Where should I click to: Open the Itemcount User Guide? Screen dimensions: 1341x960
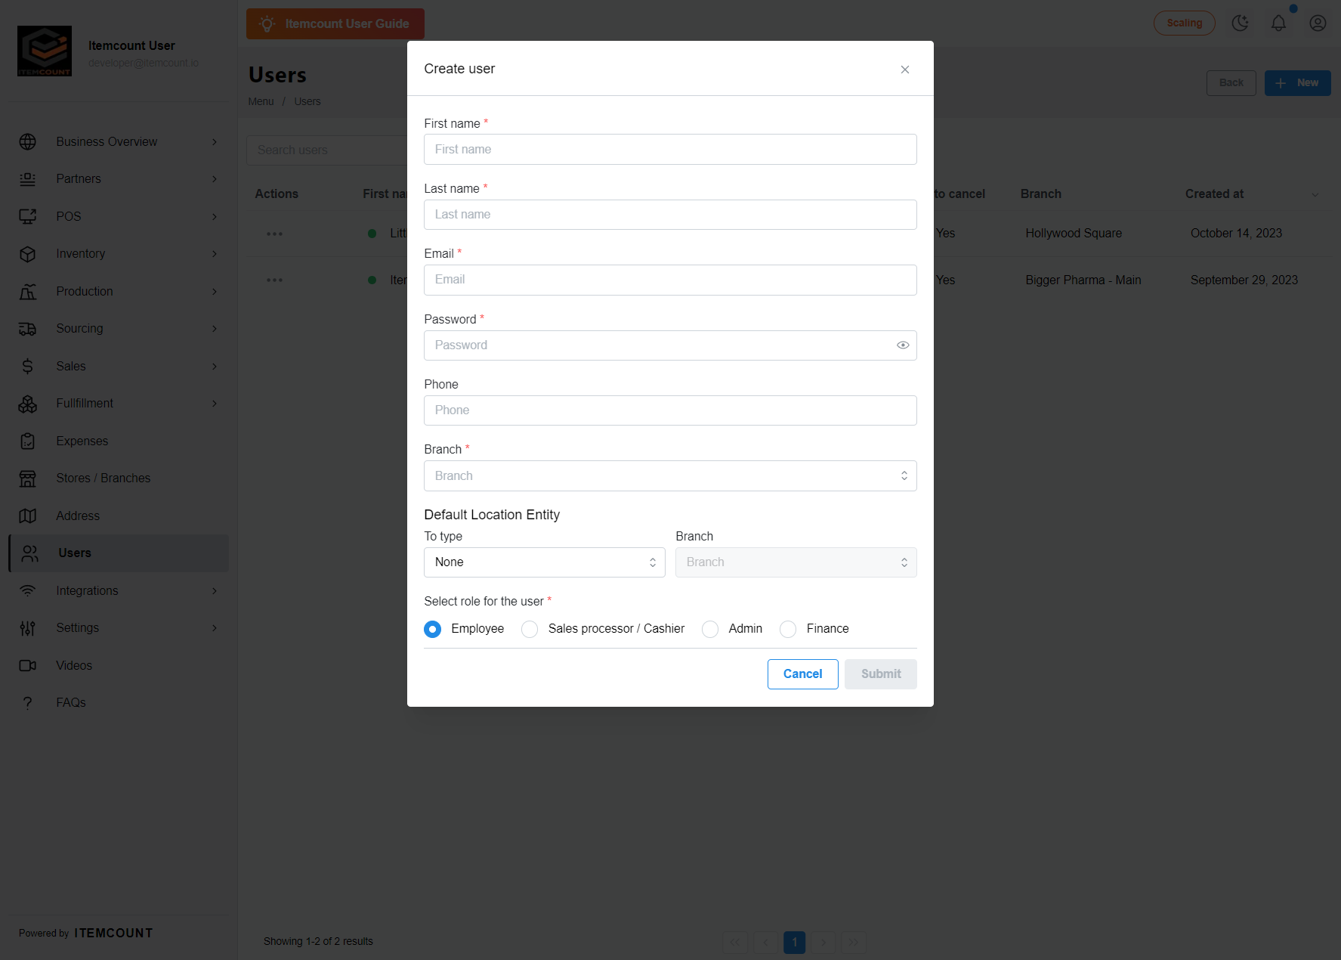point(335,24)
